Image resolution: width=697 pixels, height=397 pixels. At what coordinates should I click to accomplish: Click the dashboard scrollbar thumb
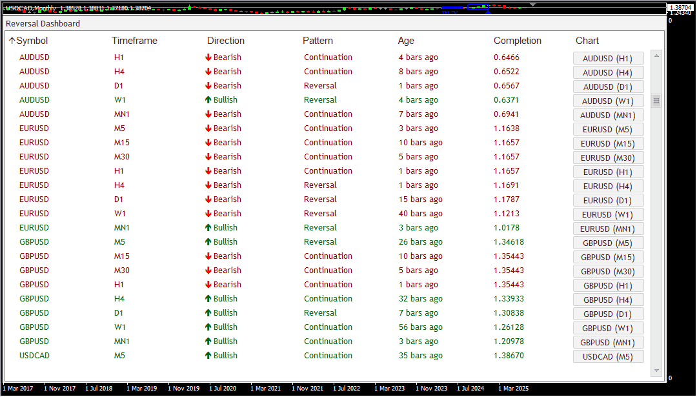tap(656, 101)
